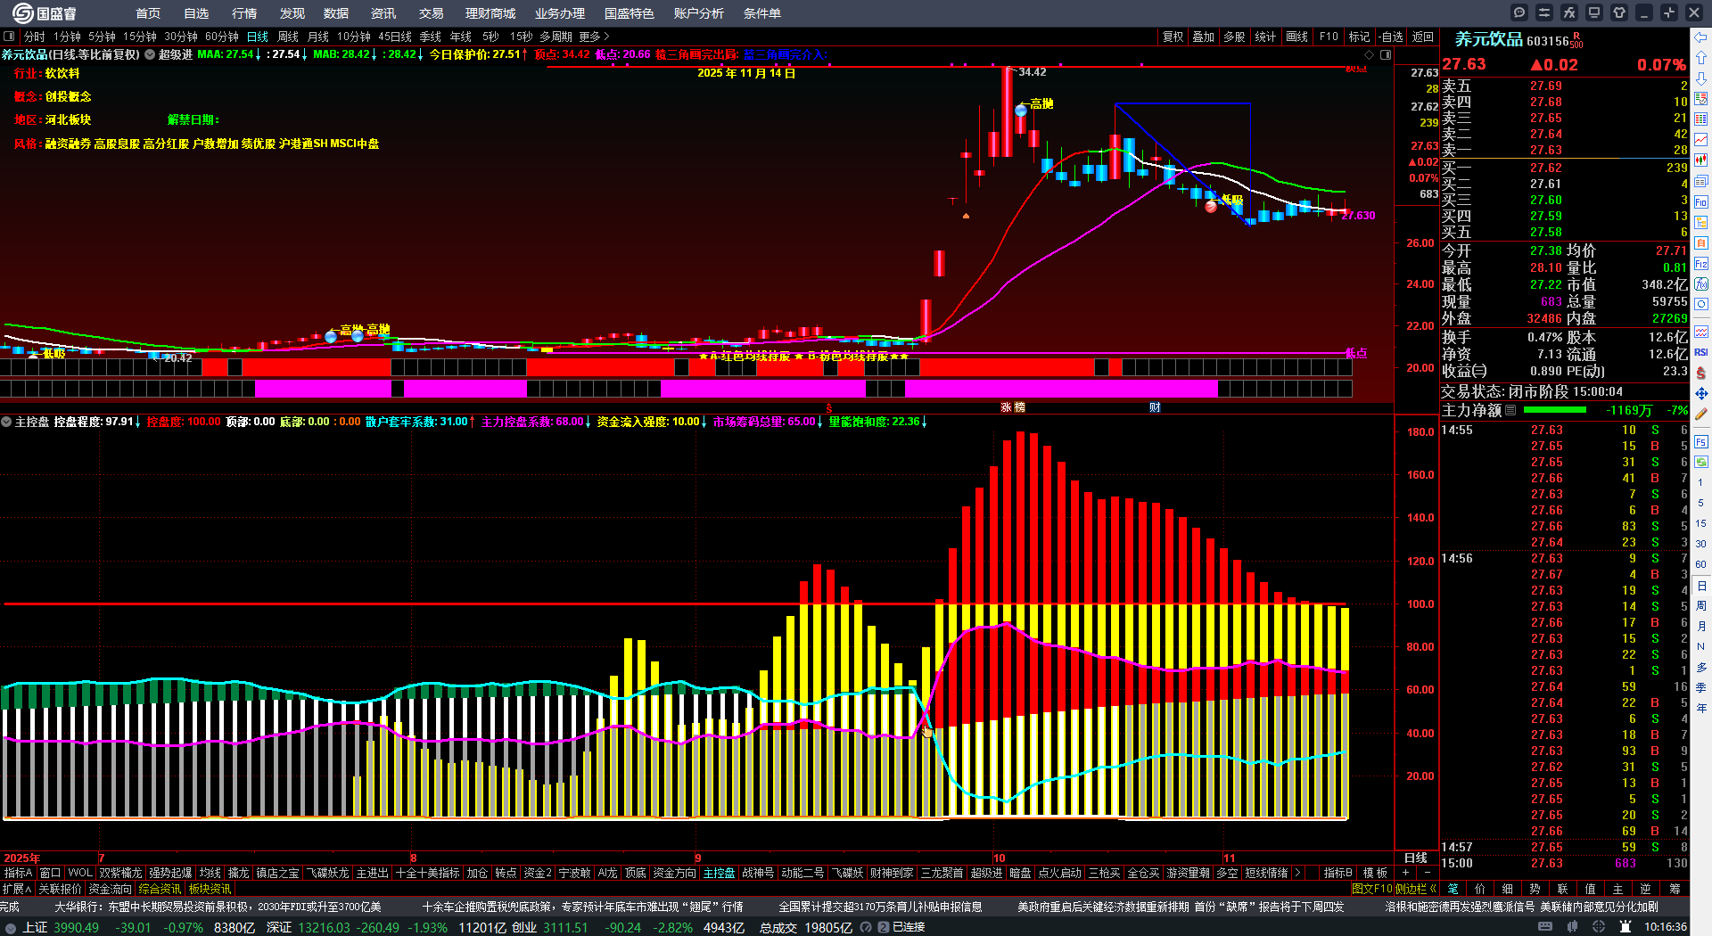Click the screen layout icon in title bar
Screen dimensions: 1712x936
(x=1594, y=12)
